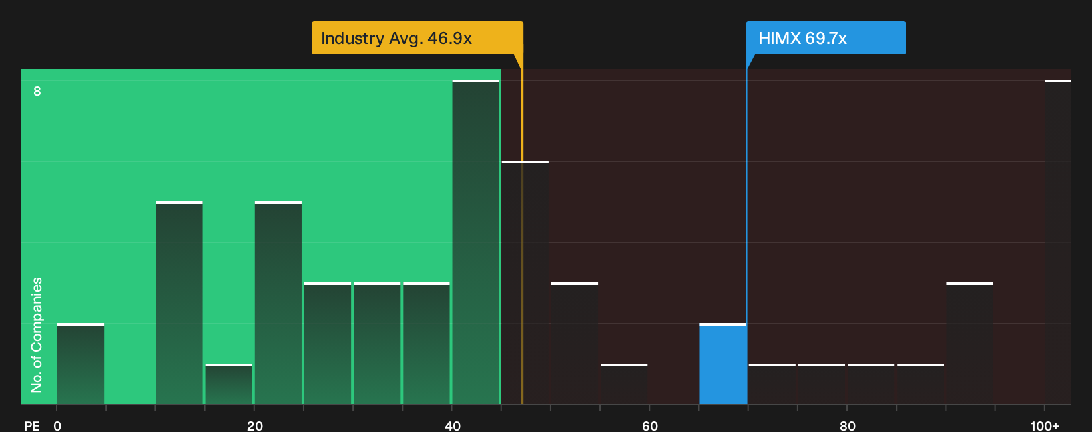Click the bar at PE 20-25
The height and width of the screenshot is (432, 1092).
(278, 303)
